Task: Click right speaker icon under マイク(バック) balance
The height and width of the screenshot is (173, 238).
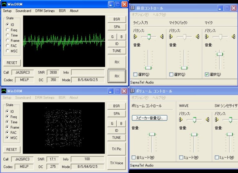Action: click(x=198, y=37)
